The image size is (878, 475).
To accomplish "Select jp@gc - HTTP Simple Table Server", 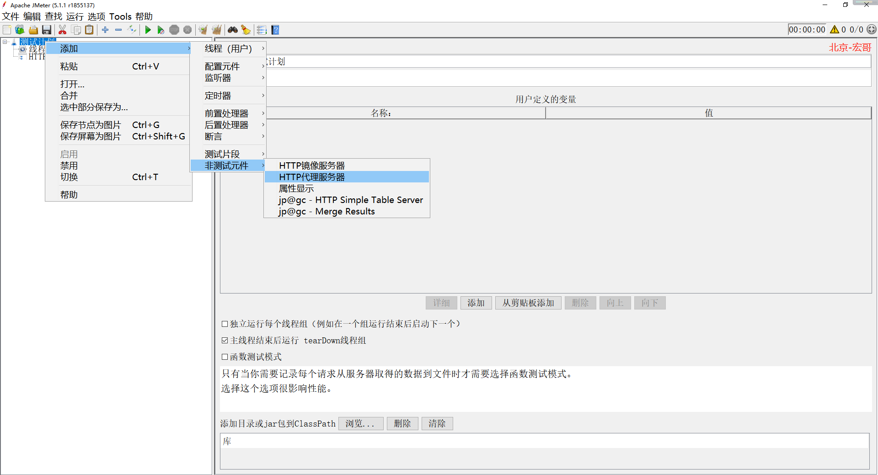I will 347,200.
